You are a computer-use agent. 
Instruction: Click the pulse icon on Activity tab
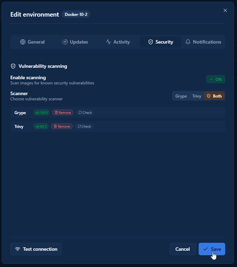108,42
